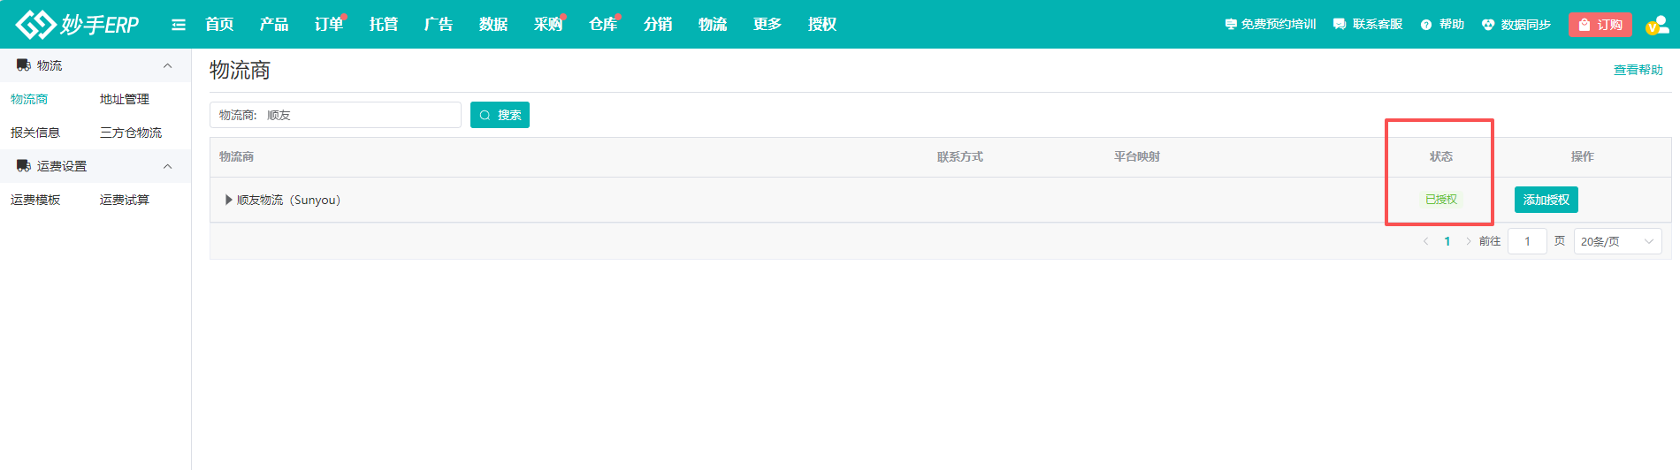Open the 首页 menu
The image size is (1680, 470).
point(219,25)
